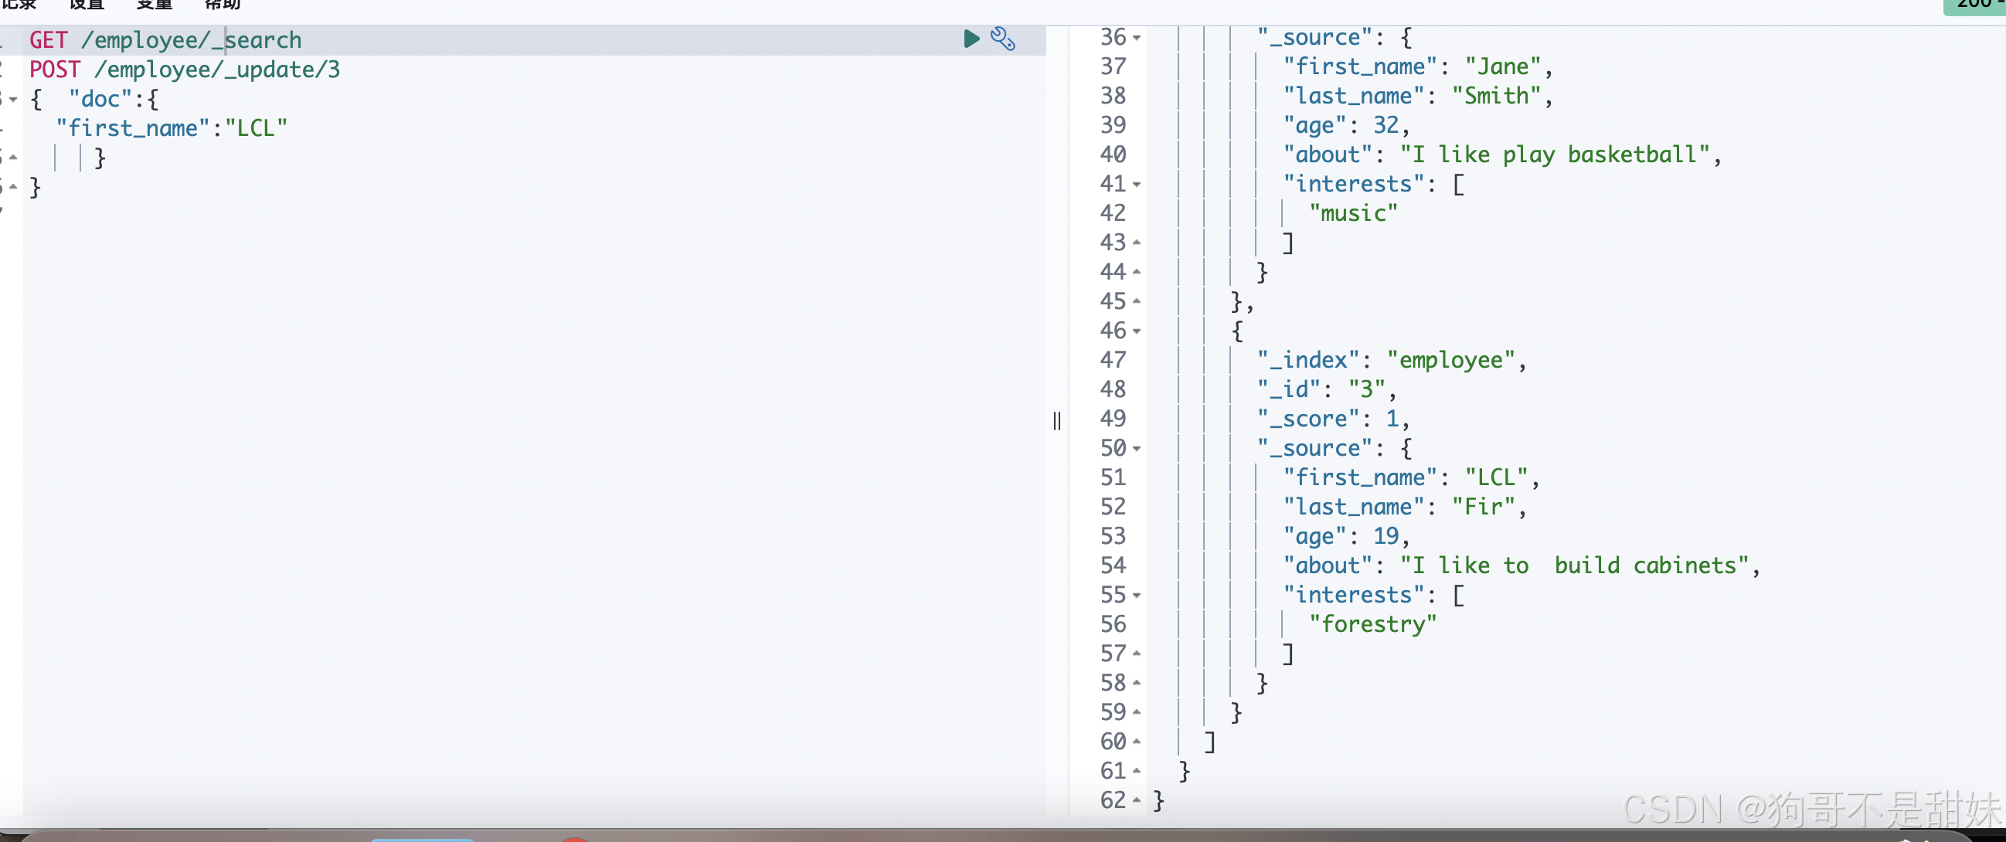Click fold-end arrow at line 60
Viewport: 2006px width, 842px height.
tap(1137, 742)
